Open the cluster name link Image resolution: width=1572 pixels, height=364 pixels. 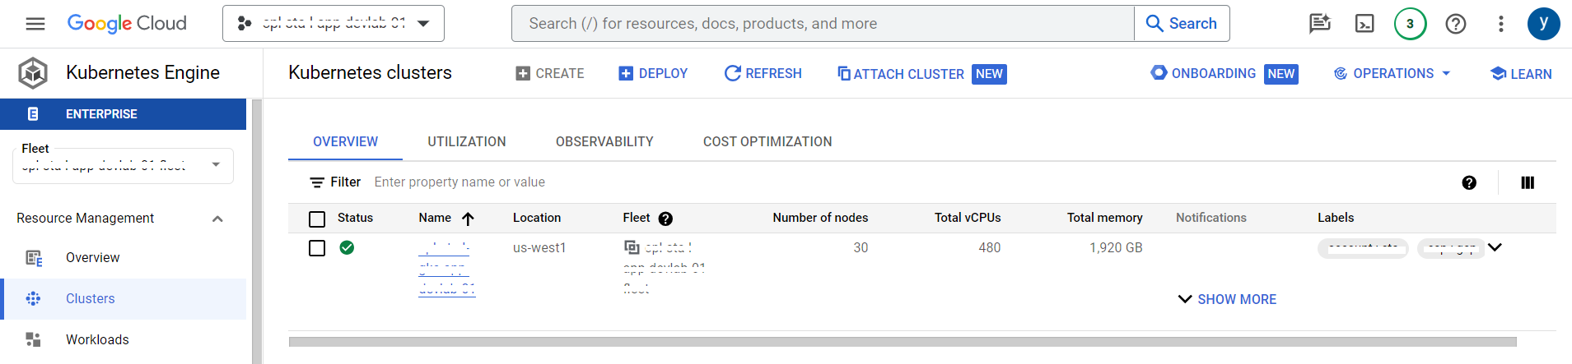pyautogui.click(x=446, y=268)
